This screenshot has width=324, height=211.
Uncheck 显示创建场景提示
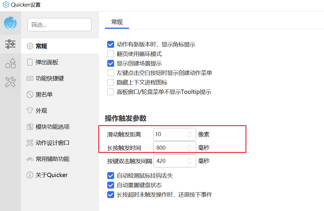click(x=111, y=63)
